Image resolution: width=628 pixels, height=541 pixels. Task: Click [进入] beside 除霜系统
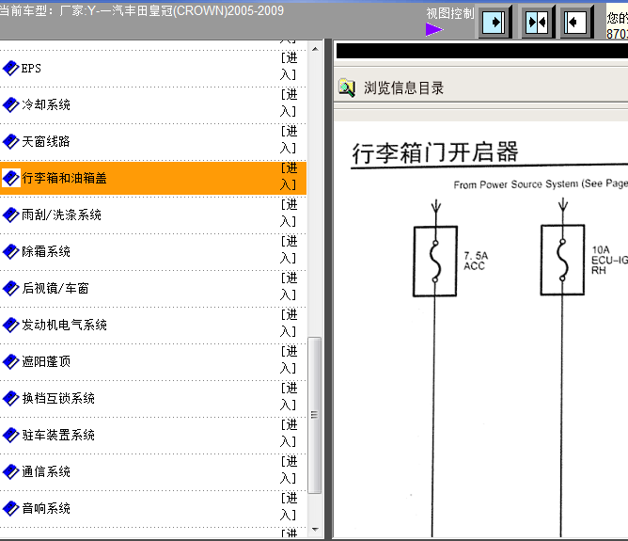pyautogui.click(x=289, y=251)
